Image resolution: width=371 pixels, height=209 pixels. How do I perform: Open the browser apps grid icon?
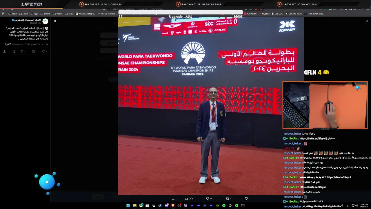click(3, 14)
